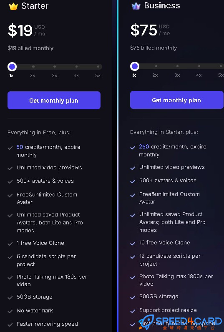This screenshot has height=332, width=224.
Task: Set Business slider to 2x
Action: (156, 66)
